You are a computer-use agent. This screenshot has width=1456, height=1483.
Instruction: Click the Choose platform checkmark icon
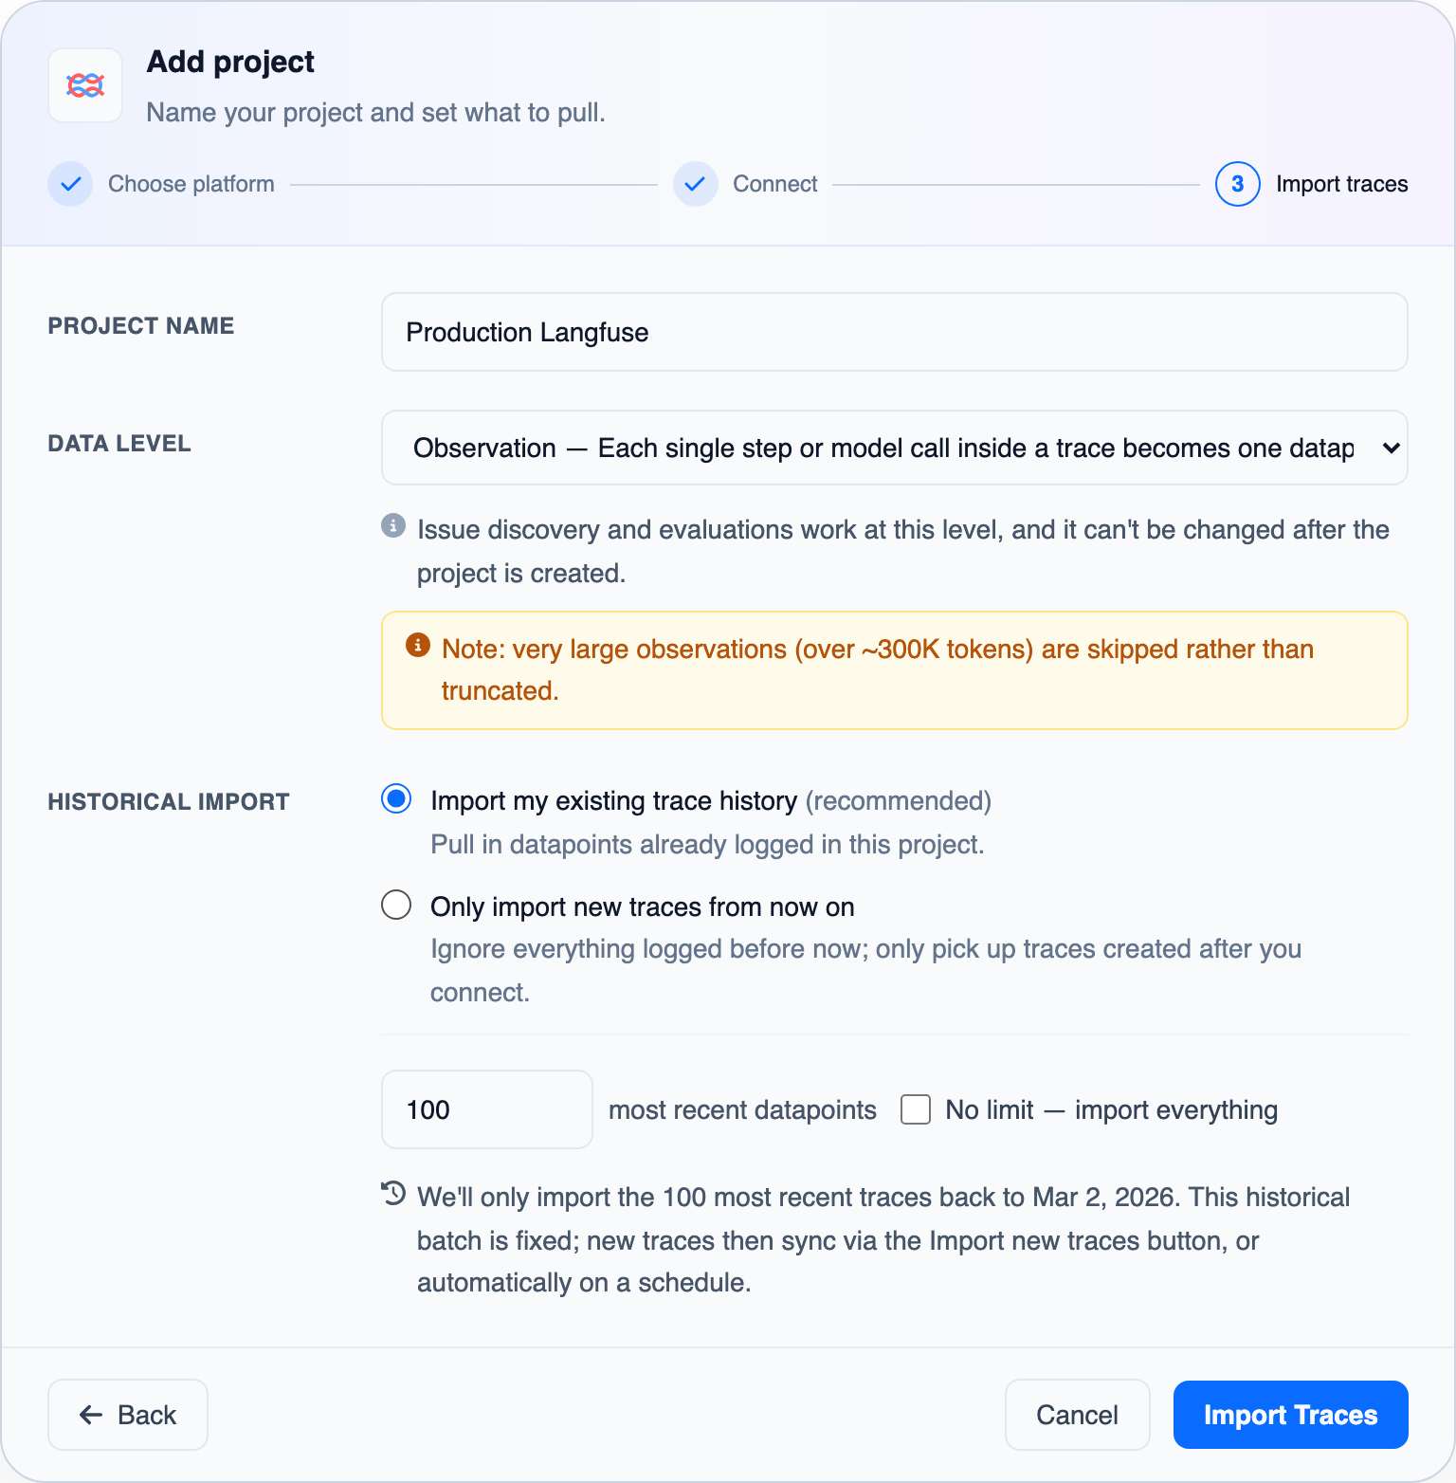(x=70, y=184)
